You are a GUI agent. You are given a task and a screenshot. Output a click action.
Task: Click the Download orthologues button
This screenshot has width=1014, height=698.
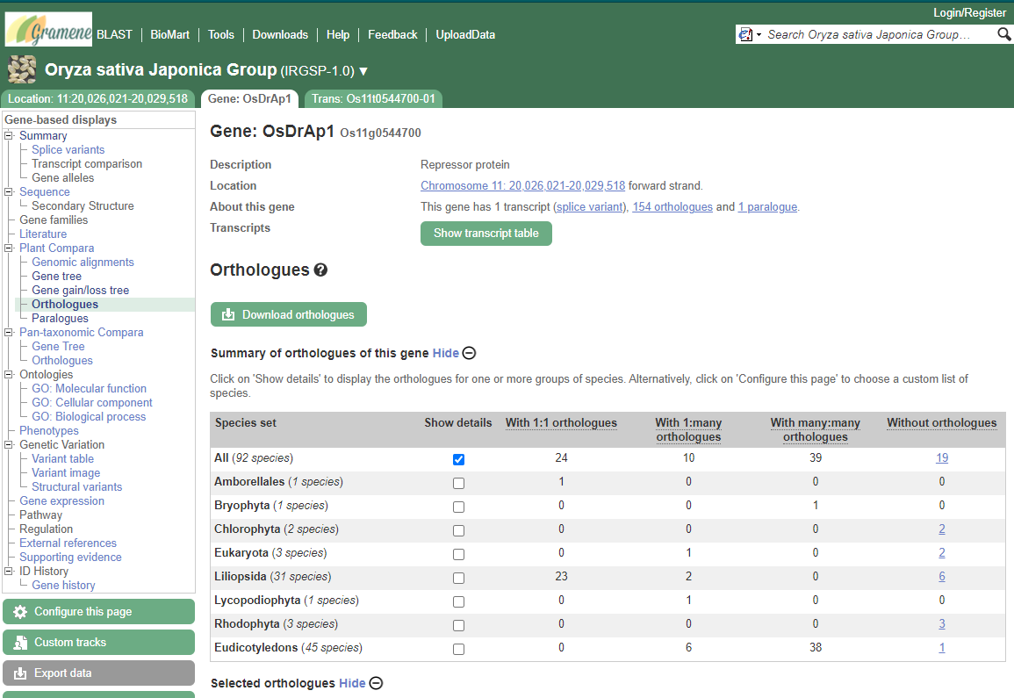[289, 314]
